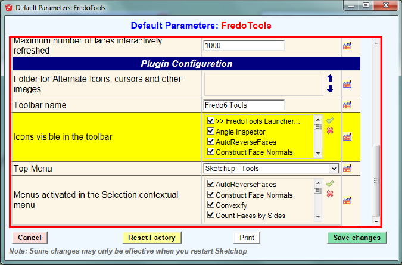Toggle Convexify contextual menu checkbox
Image resolution: width=402 pixels, height=265 pixels.
click(x=211, y=205)
